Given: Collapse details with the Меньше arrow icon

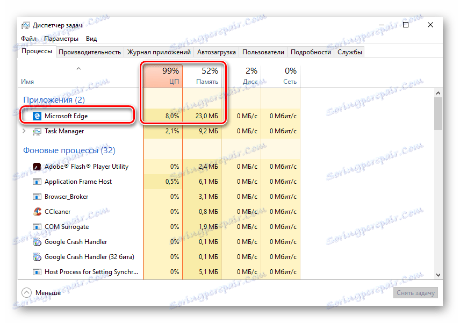Looking at the screenshot, I should click(x=26, y=292).
